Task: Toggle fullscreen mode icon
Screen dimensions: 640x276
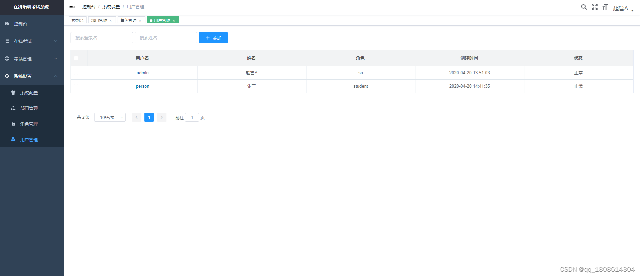Action: pyautogui.click(x=595, y=7)
